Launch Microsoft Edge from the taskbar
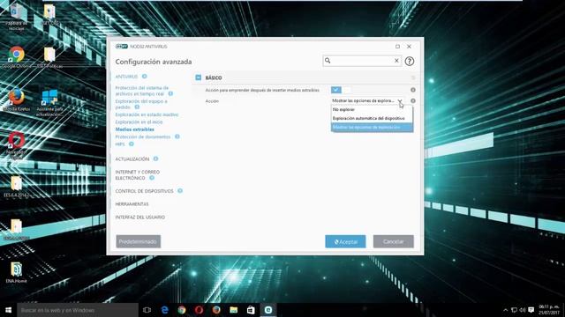565x317 pixels. [165, 310]
